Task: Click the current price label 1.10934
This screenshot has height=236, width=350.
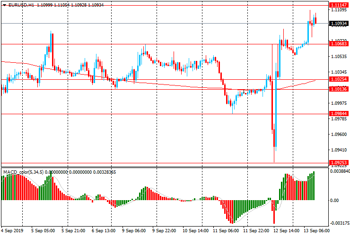Action: (338, 23)
